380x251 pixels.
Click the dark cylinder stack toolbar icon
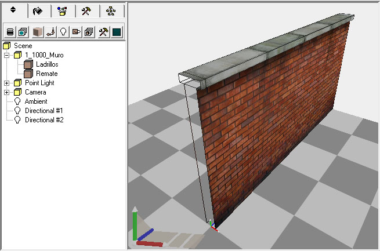pyautogui.click(x=10, y=32)
